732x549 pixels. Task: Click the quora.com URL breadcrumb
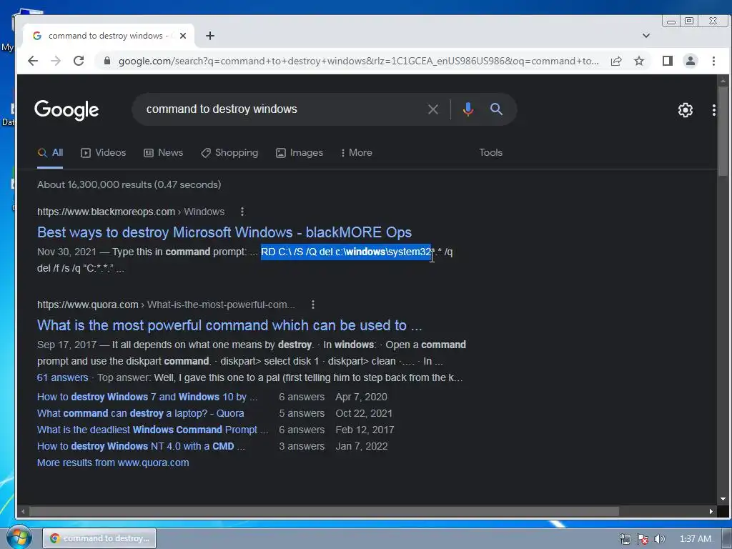point(166,305)
